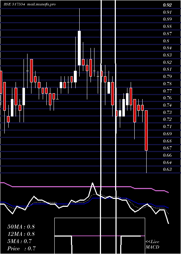Click the 0.72 price axis label
This screenshot has width=181, height=254.
click(x=167, y=119)
